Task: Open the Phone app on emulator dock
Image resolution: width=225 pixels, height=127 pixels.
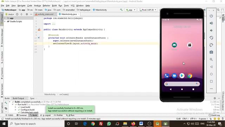Action: 167,75
